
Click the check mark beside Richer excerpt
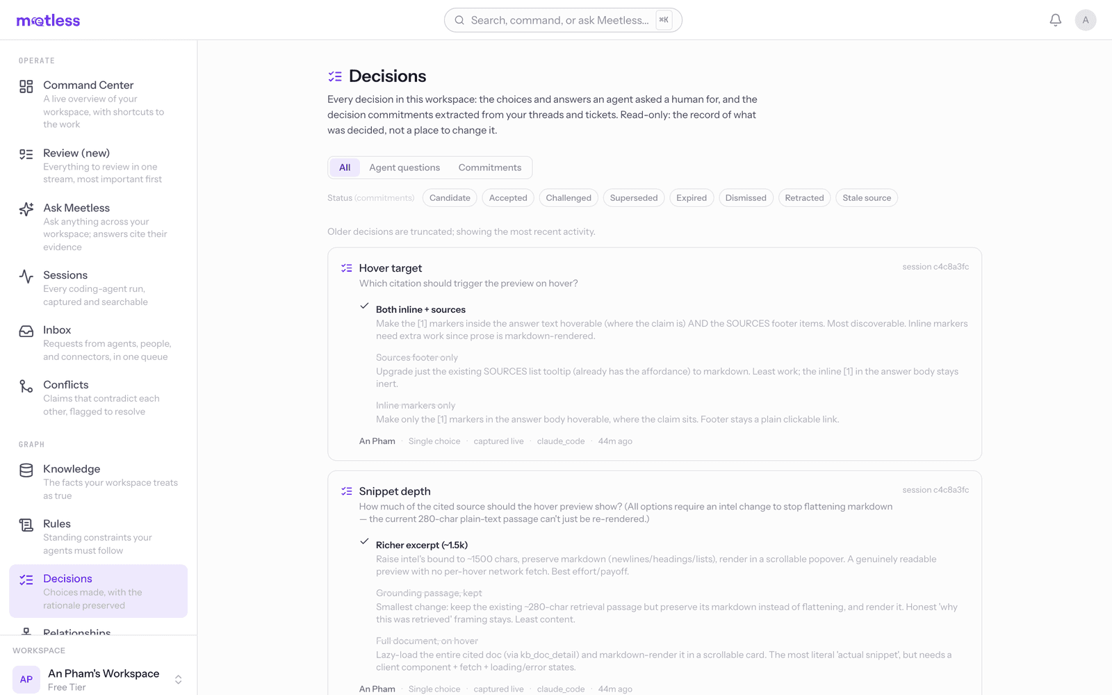click(364, 541)
